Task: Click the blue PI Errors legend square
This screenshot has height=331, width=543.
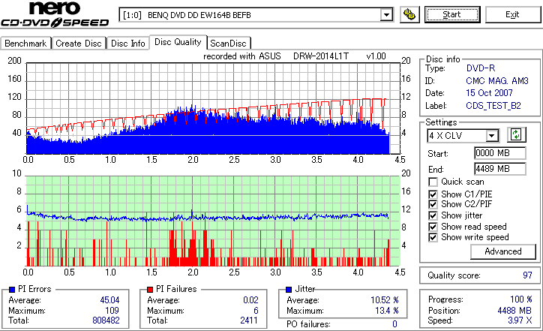Action: 12,290
